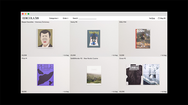Screen dimensions: 188x105
Task: Click the EDICOLA 518 logo
Action: pos(31,18)
